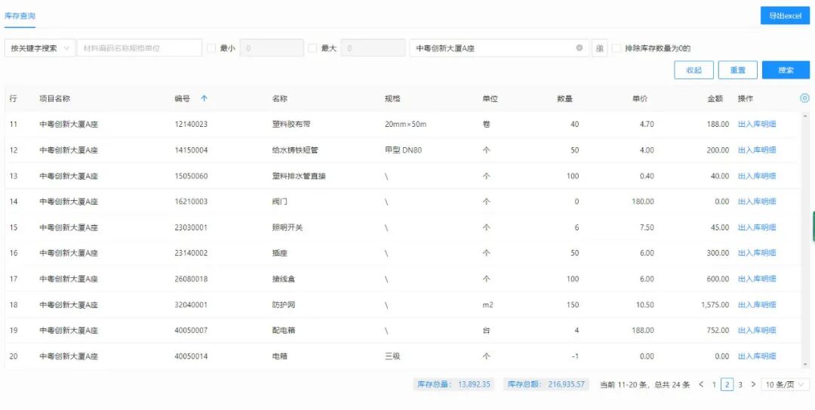Screen dimensions: 815x410
Task: Click the 20mm×50m specification cell
Action: (405, 125)
